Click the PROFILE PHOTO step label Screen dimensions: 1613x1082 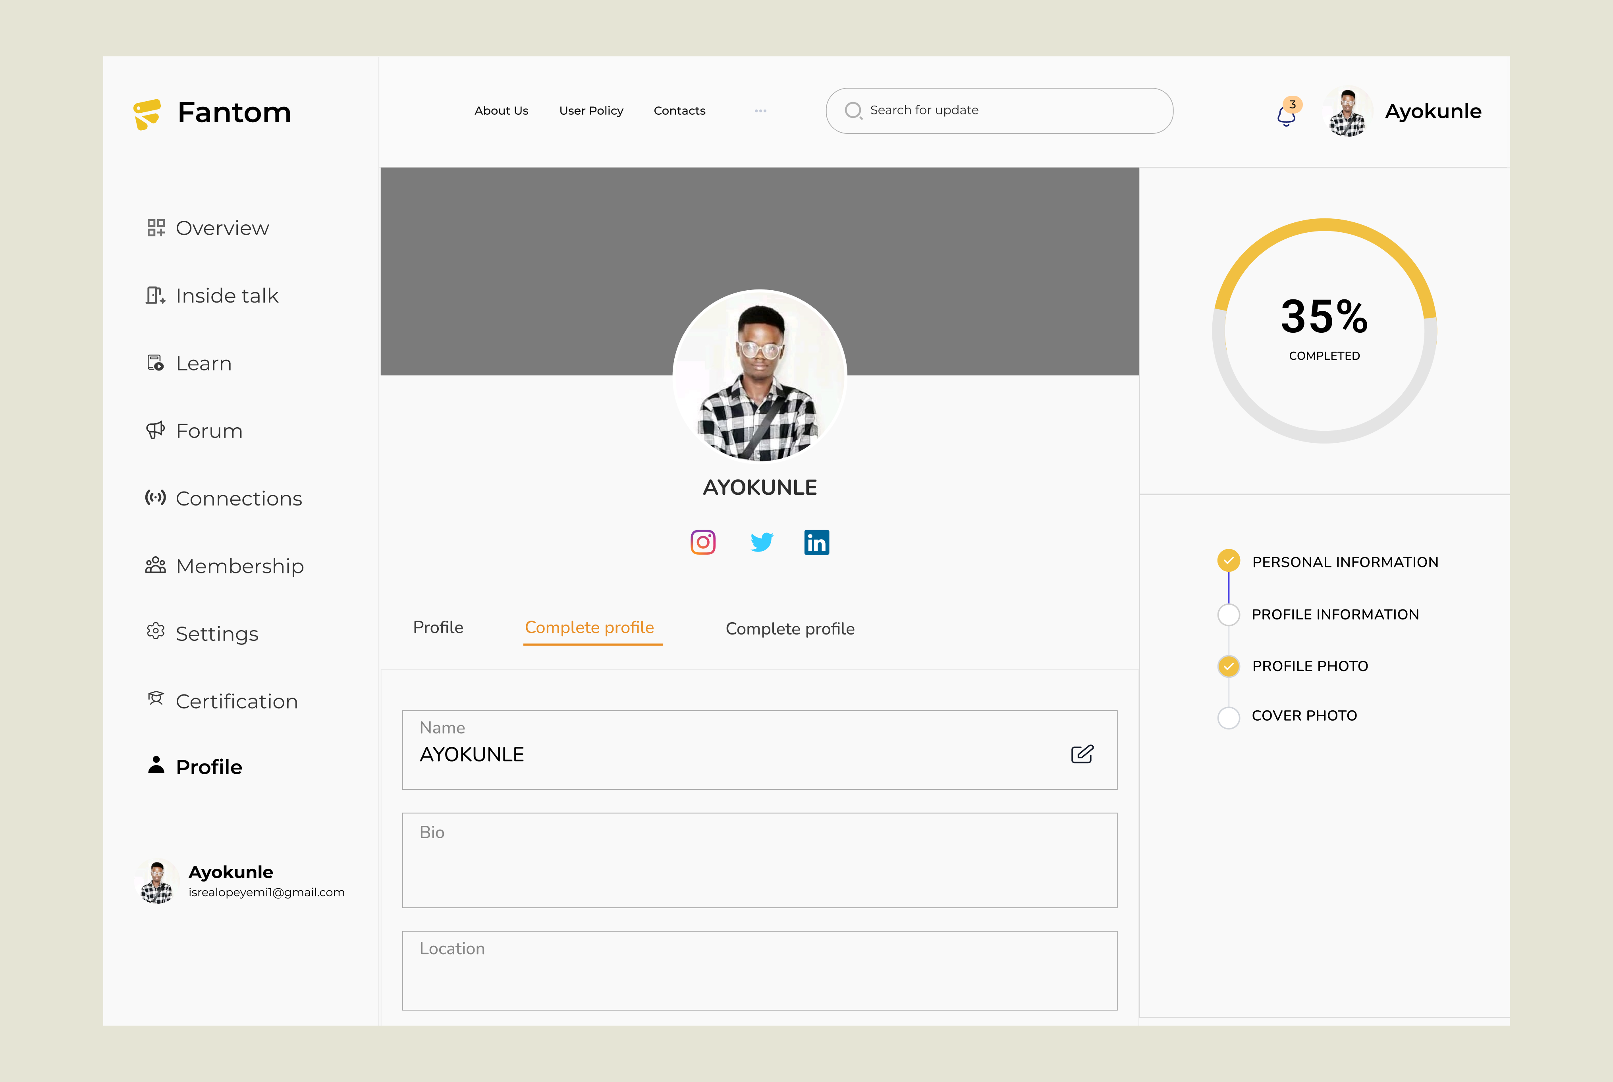pos(1310,667)
